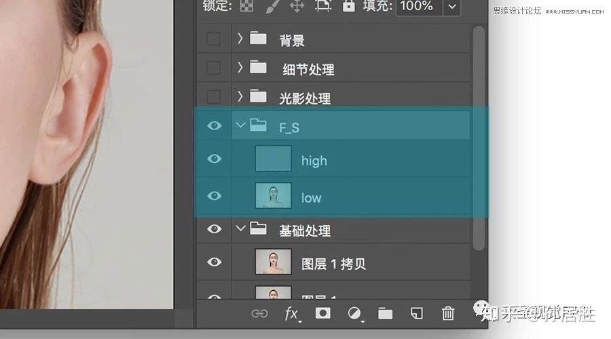Show the 光影处理 group visibility
This screenshot has height=339, width=611.
click(214, 96)
